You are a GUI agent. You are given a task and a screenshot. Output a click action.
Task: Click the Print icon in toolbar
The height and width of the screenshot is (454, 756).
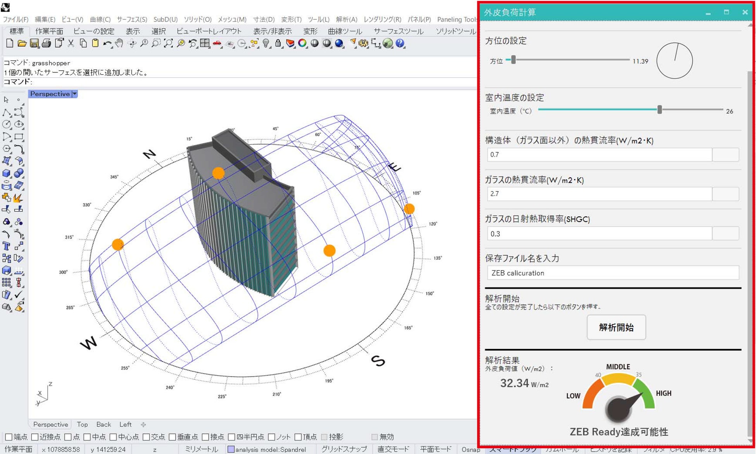tap(46, 43)
